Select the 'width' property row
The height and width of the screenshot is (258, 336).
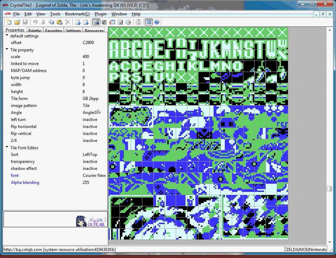click(x=55, y=85)
